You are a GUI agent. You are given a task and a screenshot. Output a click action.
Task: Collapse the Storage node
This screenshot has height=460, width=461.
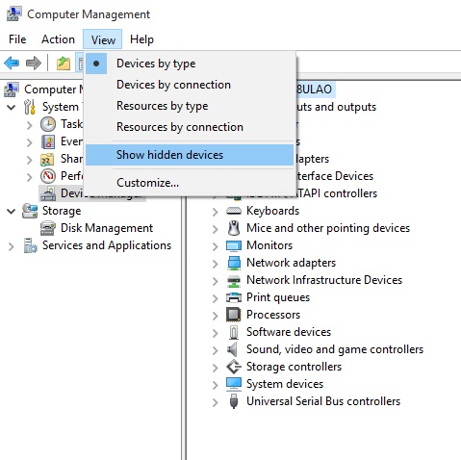[x=12, y=211]
